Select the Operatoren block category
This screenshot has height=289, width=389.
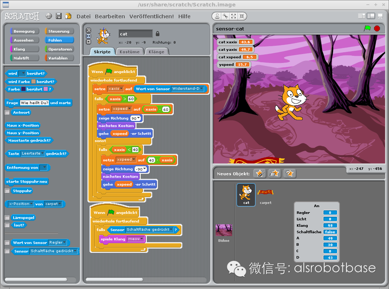pos(59,49)
